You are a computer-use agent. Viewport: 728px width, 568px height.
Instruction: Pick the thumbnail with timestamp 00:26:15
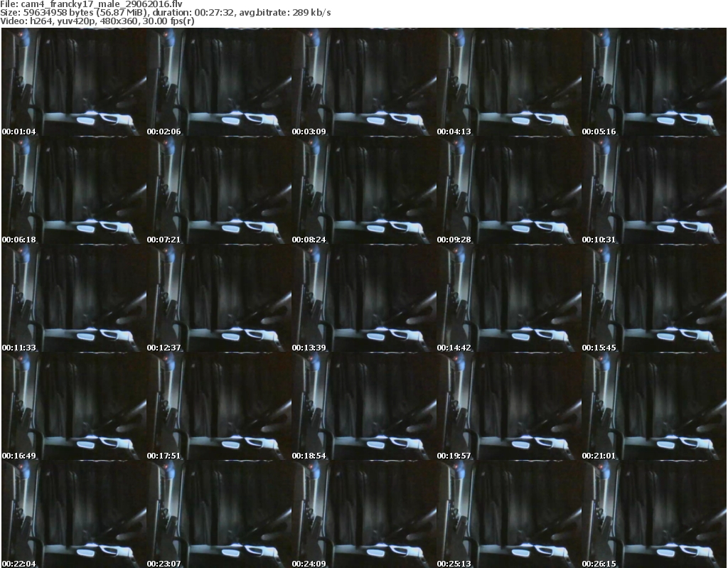[x=654, y=515]
